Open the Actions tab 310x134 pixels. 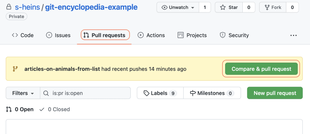coord(151,35)
